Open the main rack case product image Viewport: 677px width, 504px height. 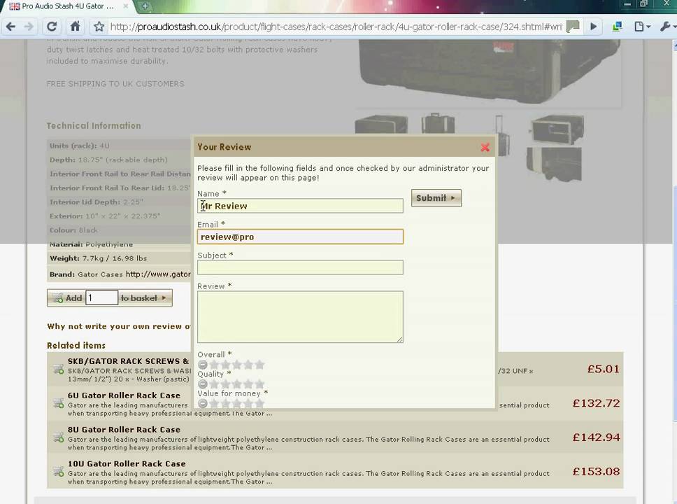[x=489, y=71]
